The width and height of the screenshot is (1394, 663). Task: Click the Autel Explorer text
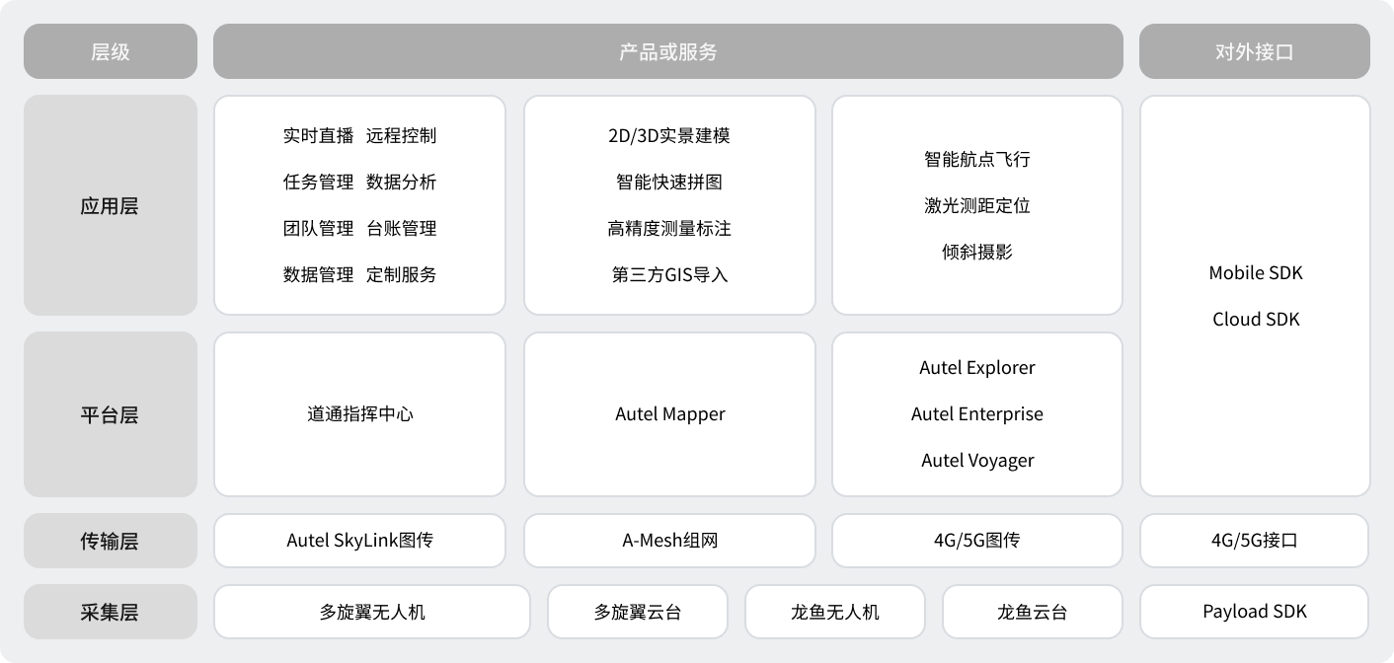[977, 368]
